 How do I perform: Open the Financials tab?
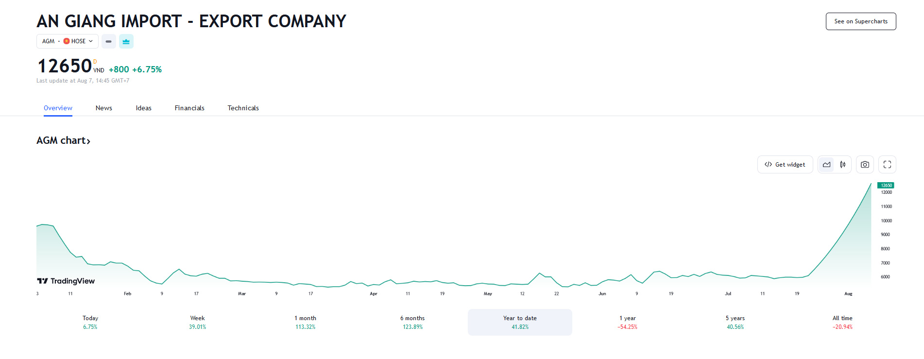[189, 108]
